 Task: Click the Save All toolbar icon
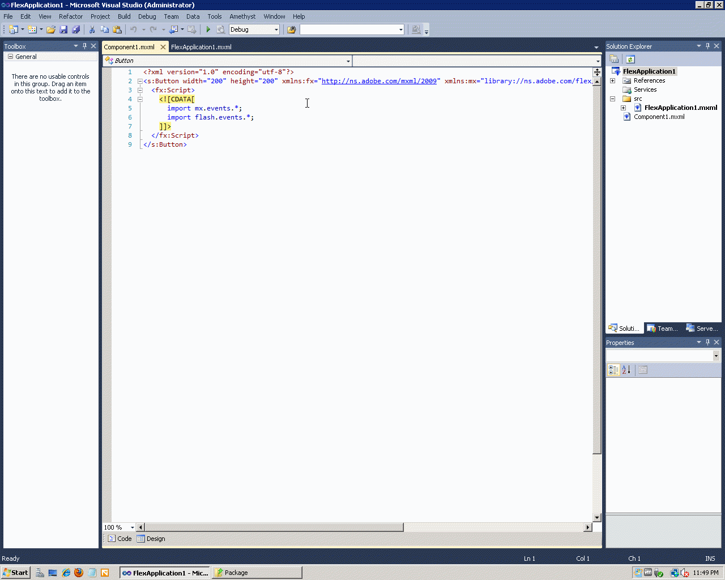(76, 29)
